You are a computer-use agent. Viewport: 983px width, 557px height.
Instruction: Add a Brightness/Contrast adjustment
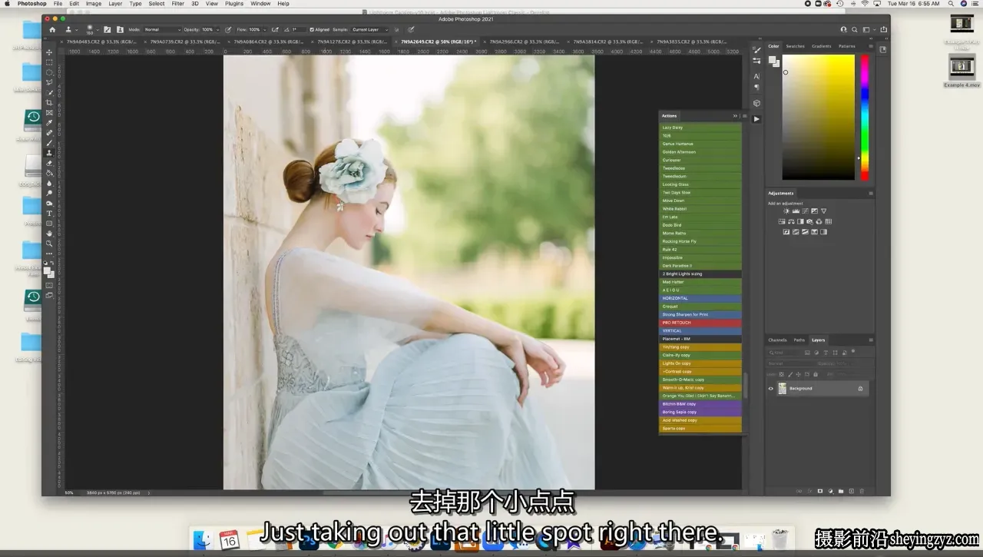coord(786,211)
